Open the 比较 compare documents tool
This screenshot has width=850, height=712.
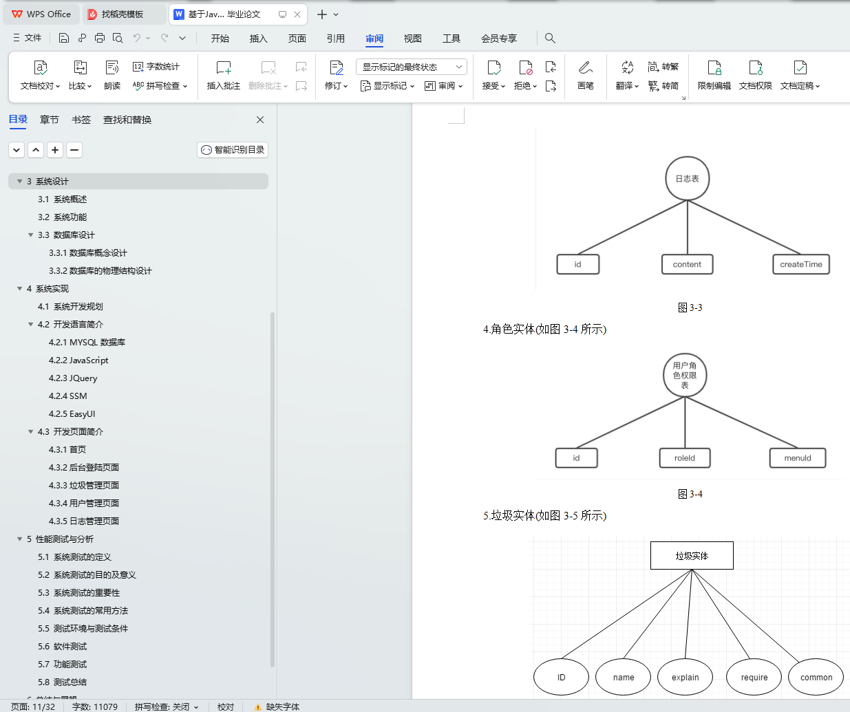tap(80, 76)
